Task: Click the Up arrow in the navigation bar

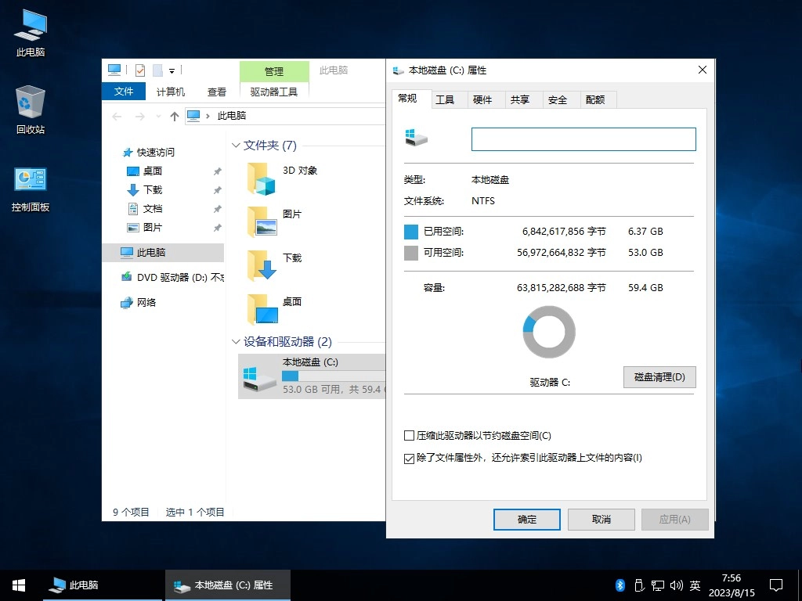Action: click(174, 116)
